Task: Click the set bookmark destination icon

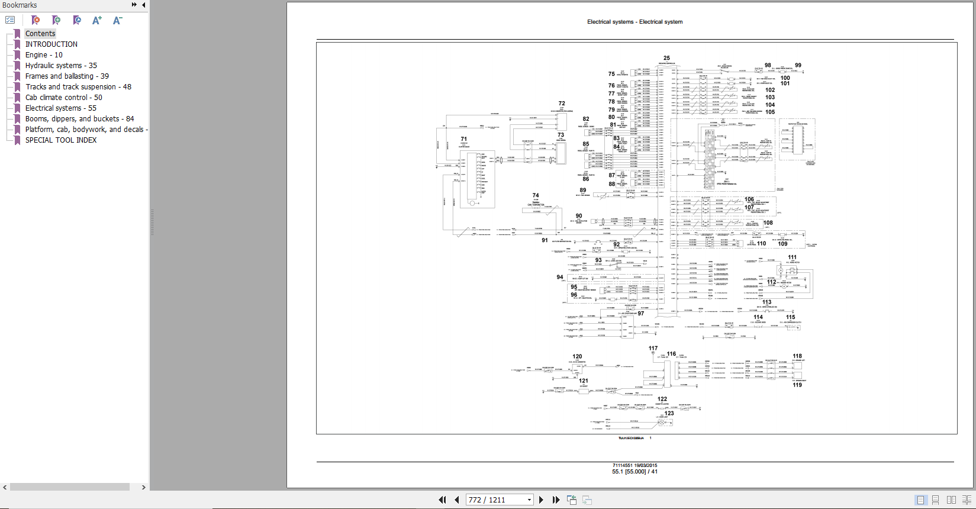Action: coord(77,20)
